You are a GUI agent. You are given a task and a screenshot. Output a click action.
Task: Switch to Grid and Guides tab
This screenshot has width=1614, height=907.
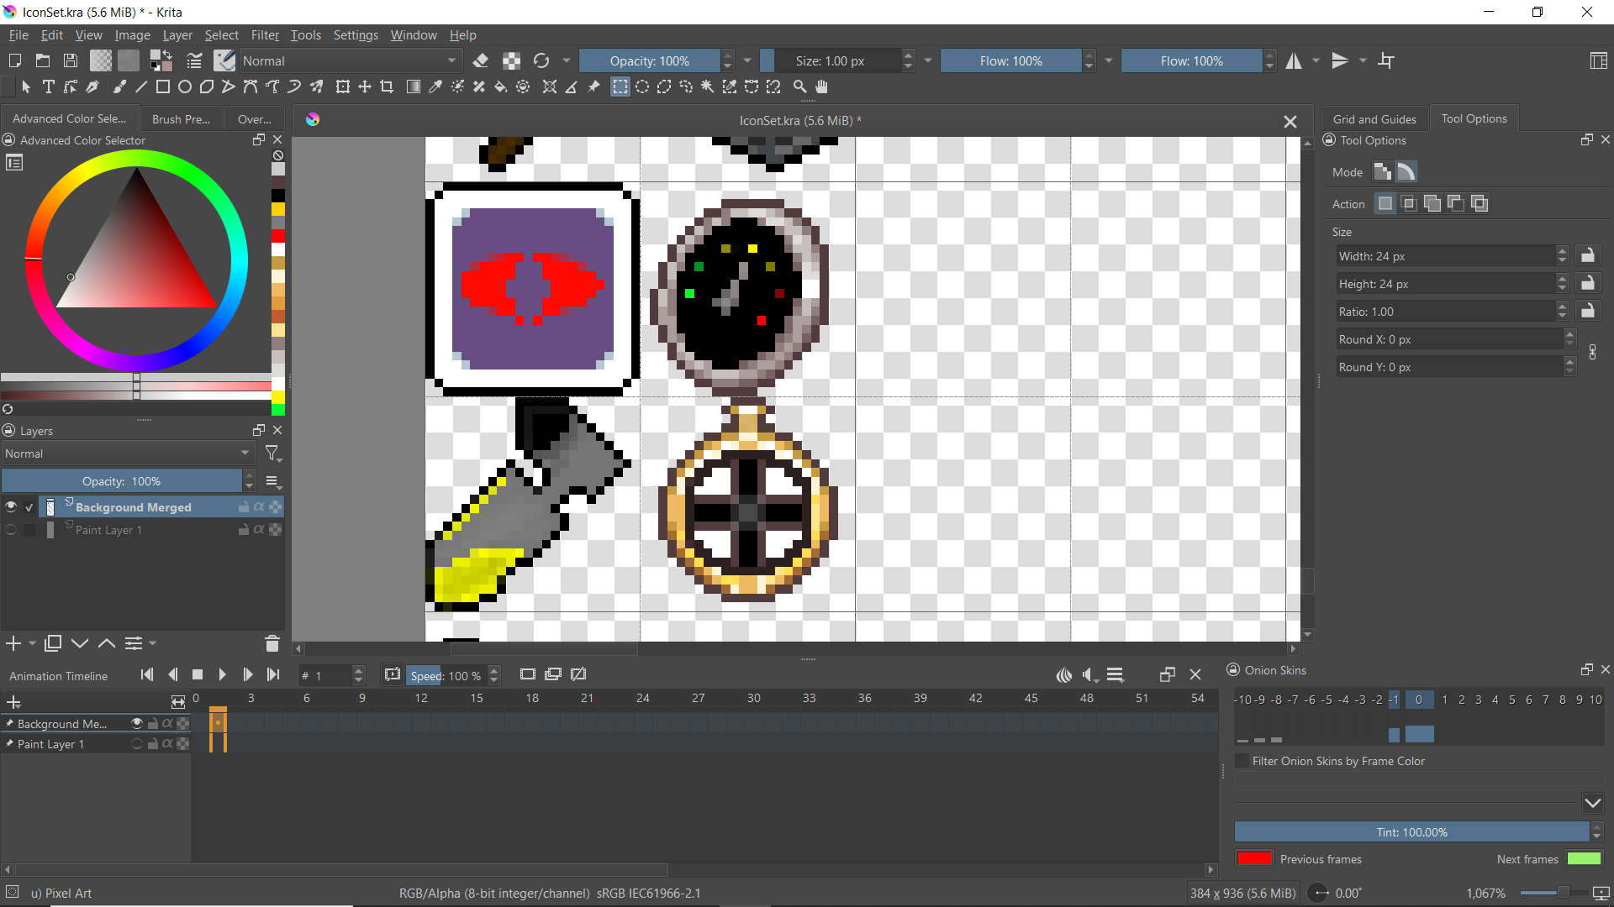1374,118
